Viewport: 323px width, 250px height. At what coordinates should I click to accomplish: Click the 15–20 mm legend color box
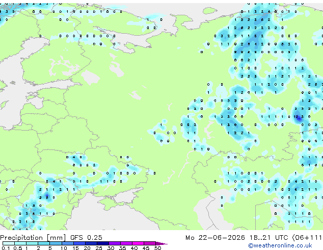79,243
